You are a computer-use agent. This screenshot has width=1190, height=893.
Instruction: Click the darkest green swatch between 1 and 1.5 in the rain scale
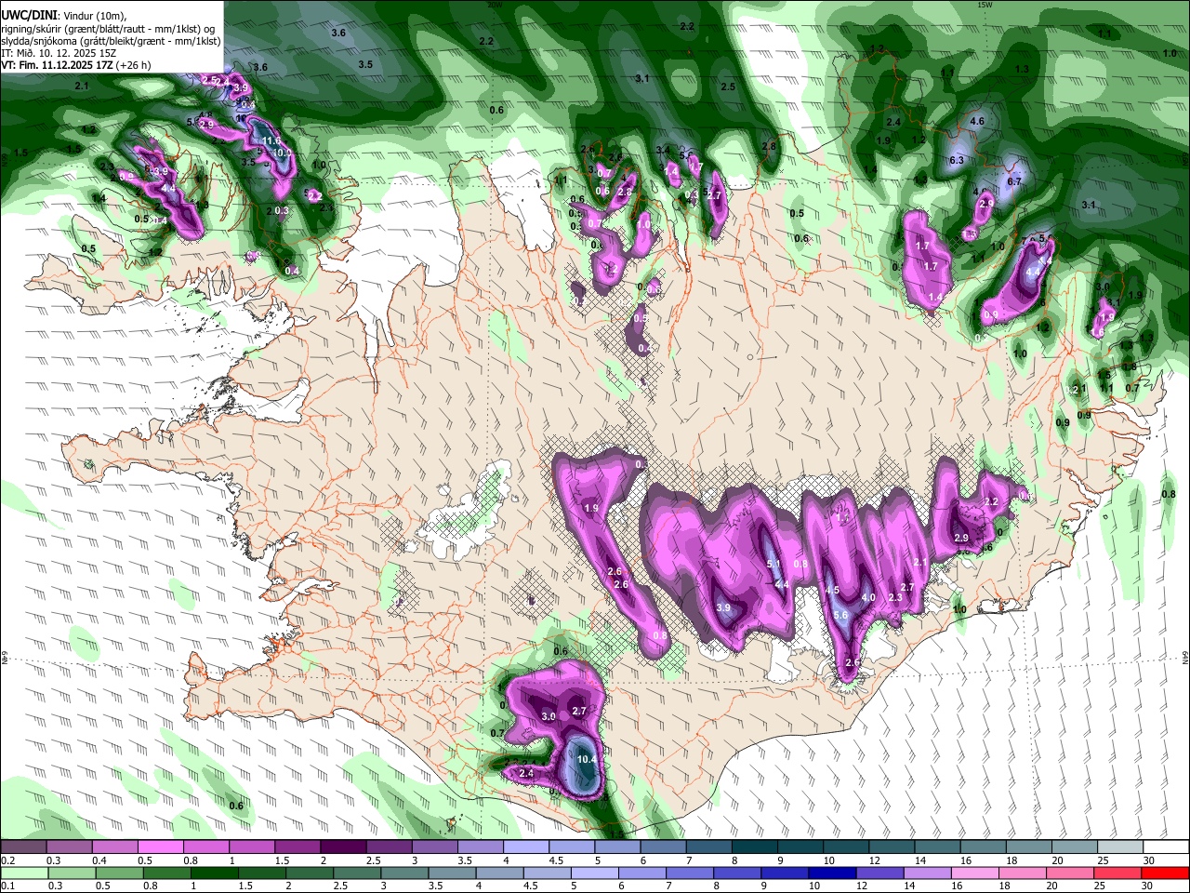214,873
